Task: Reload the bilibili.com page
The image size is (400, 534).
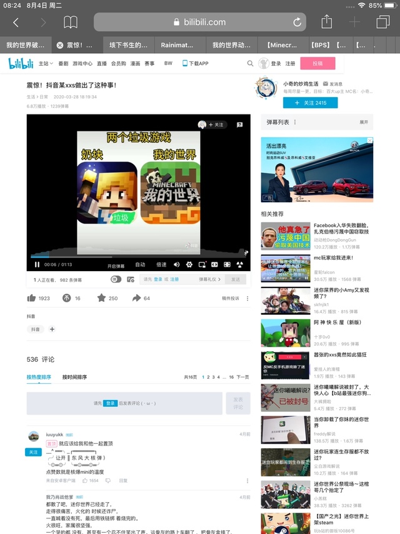Action: pyautogui.click(x=297, y=23)
